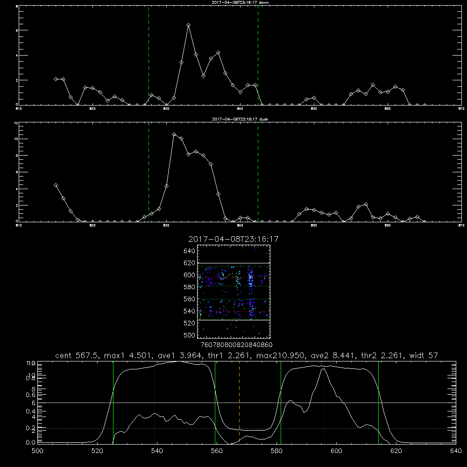467x467 pixels.
Task: Click the right green dashed line in dusk plot
Action: (x=258, y=172)
